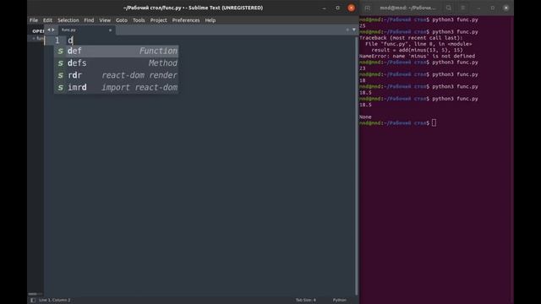Click line number 1 in the gutter
The image size is (541, 304).
click(x=57, y=41)
